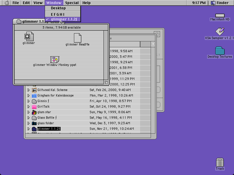Viewport: 234px width, 175px height.
Task: Expand the Giltwood Kal. Scheme row
Action: 28,90
